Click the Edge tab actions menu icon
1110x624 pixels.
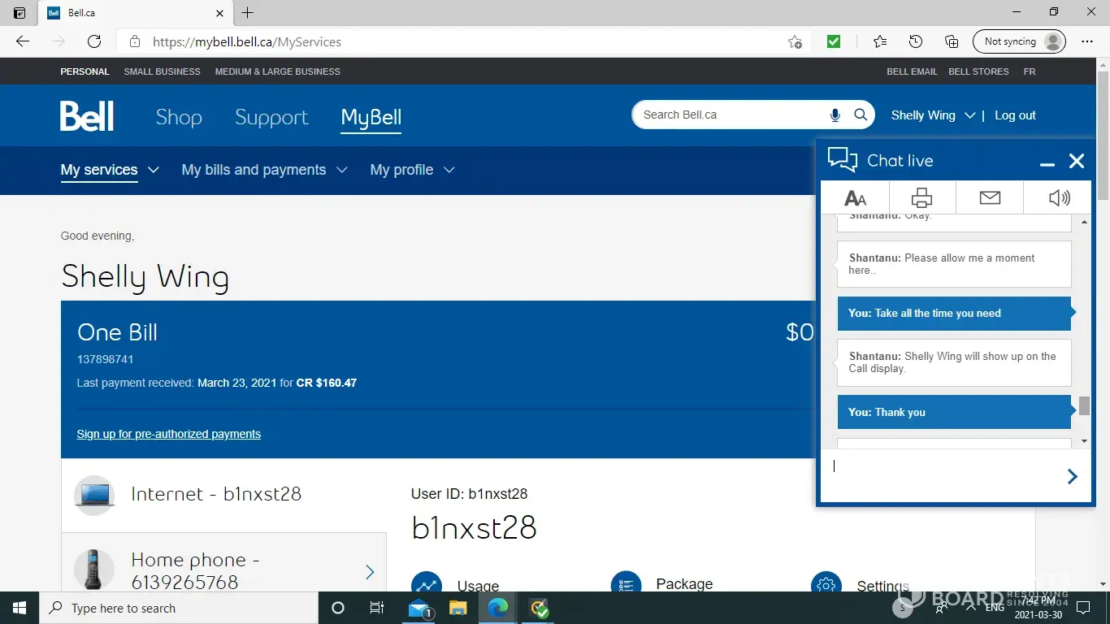[20, 13]
